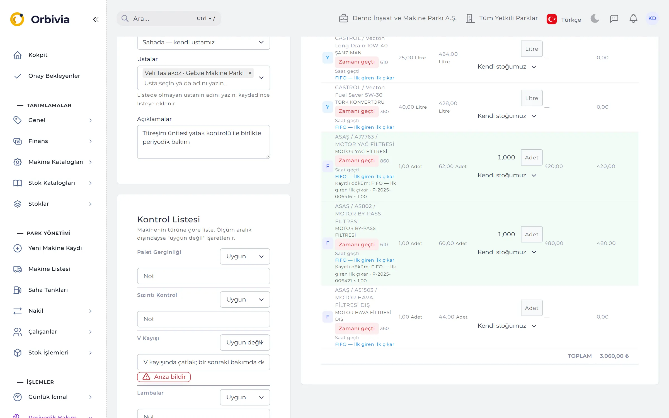This screenshot has width=669, height=418.
Task: Open the messages chat icon
Action: point(614,18)
